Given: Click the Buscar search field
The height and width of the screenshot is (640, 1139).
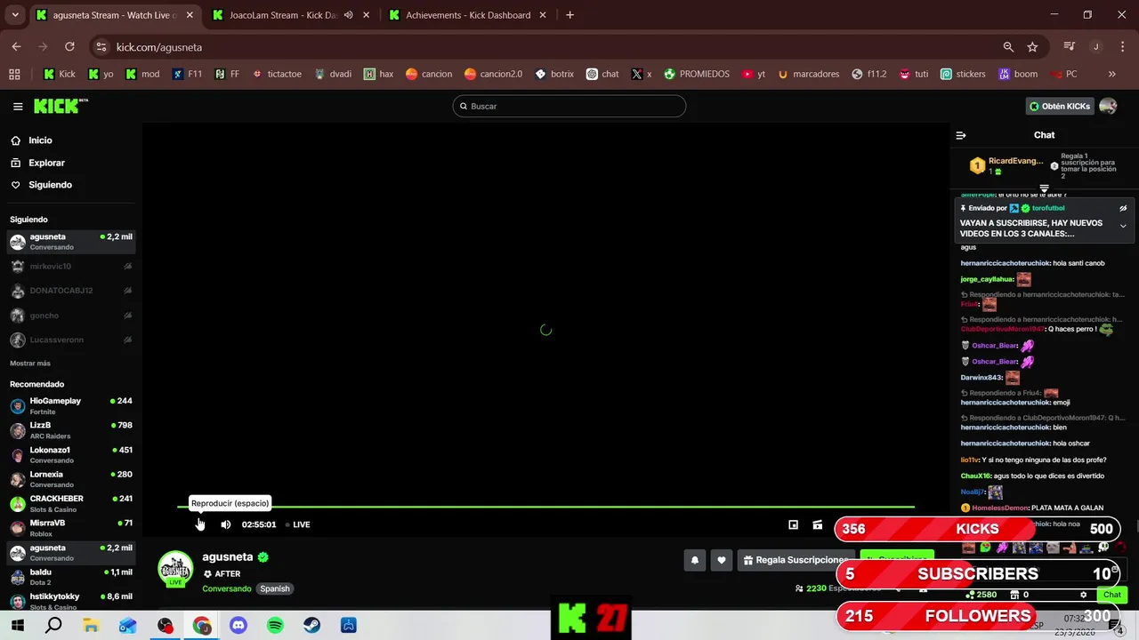Looking at the screenshot, I should coord(569,106).
